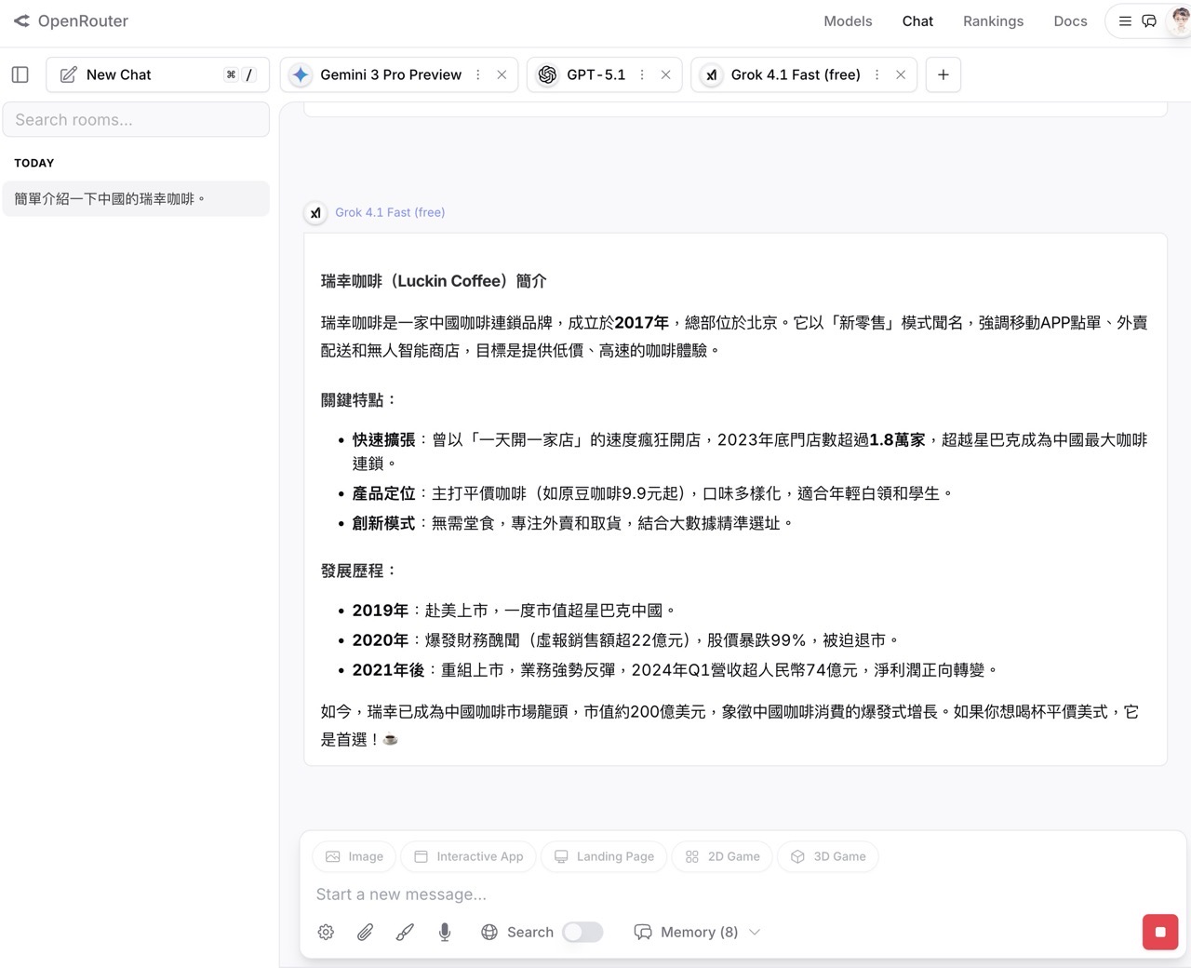
Task: Switch to the Rankings page
Action: pyautogui.click(x=993, y=21)
